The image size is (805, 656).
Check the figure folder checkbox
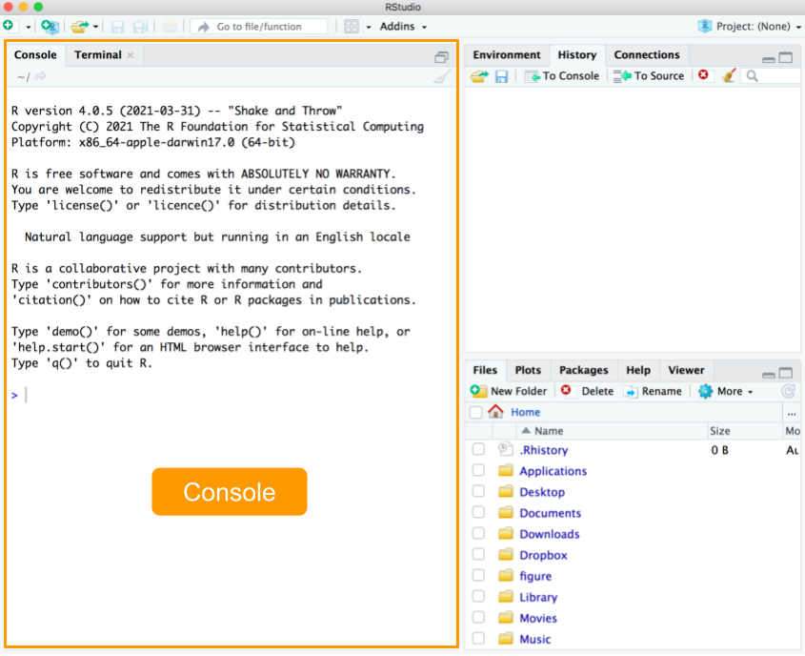(x=478, y=575)
